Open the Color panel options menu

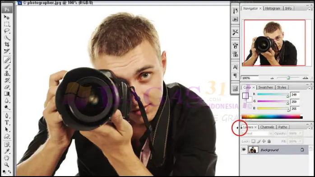[311, 88]
